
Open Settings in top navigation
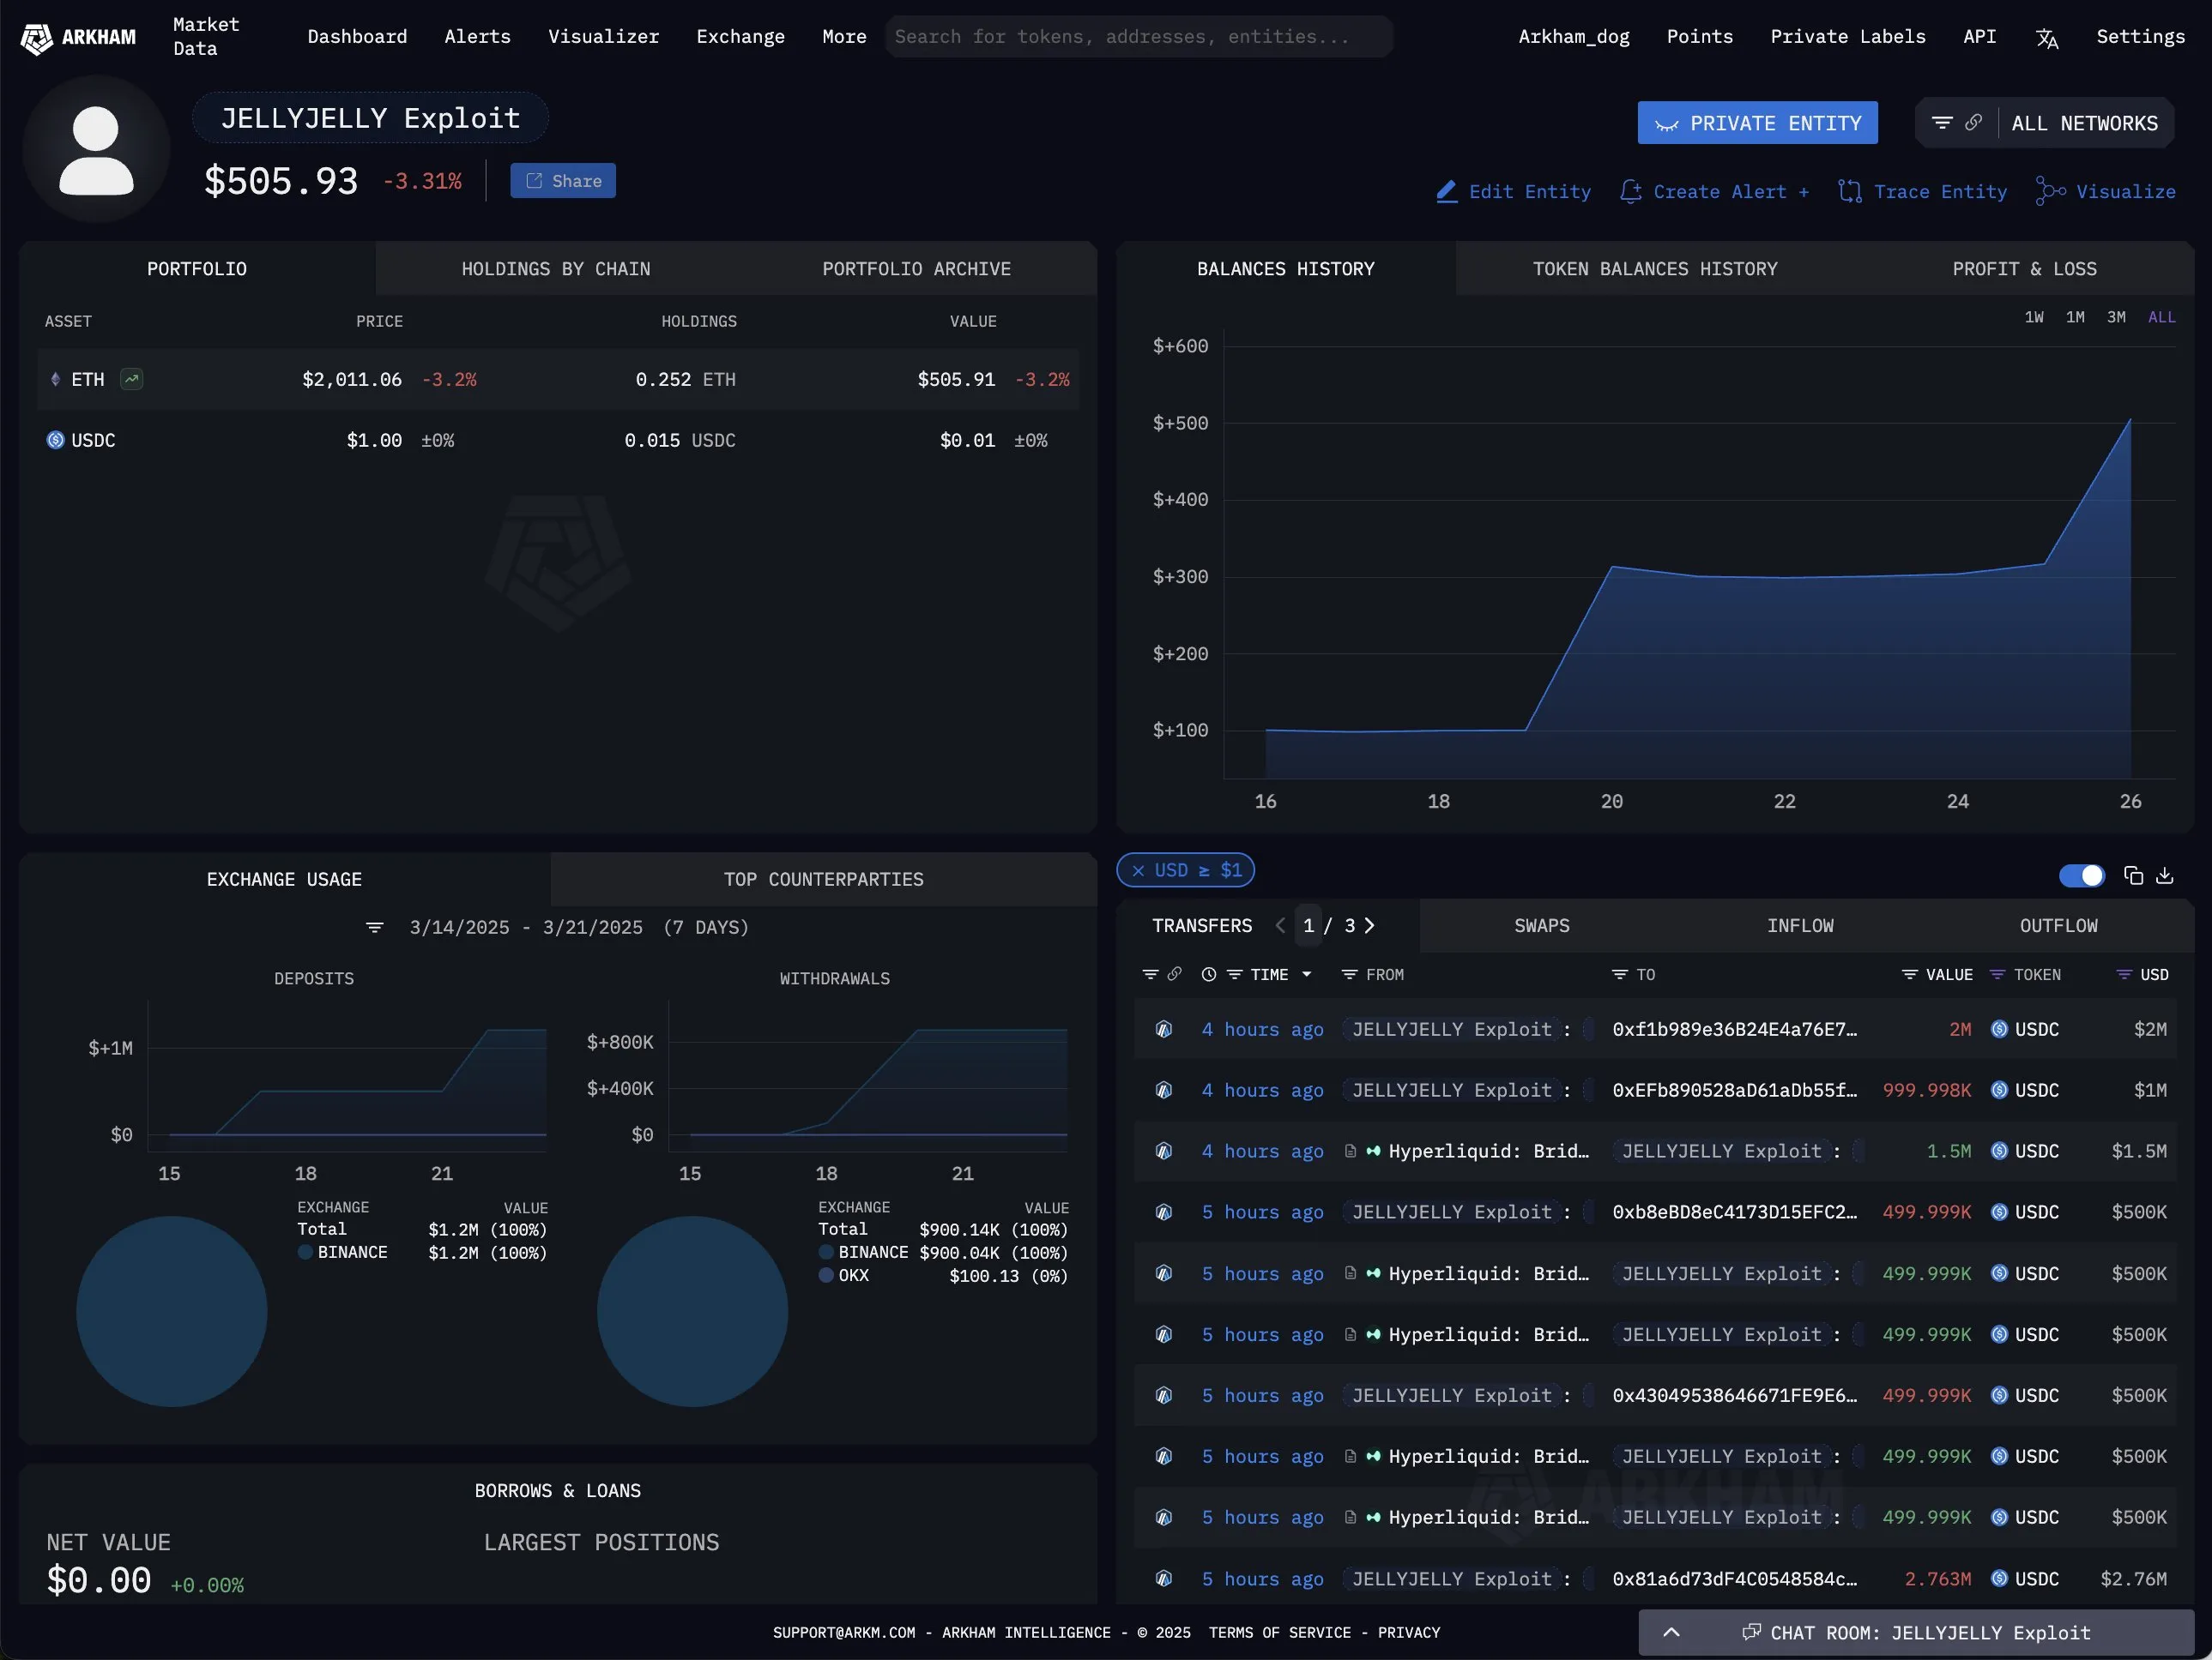pos(2140,36)
